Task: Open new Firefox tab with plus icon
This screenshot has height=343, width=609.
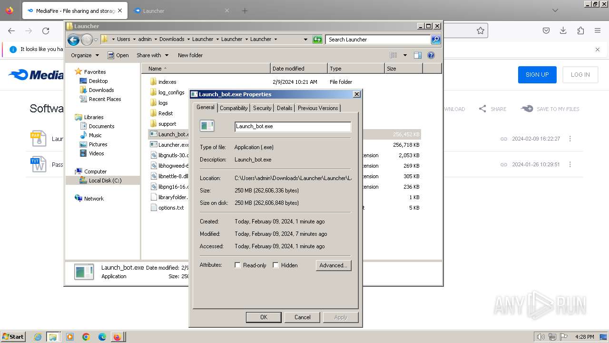Action: pos(245,10)
